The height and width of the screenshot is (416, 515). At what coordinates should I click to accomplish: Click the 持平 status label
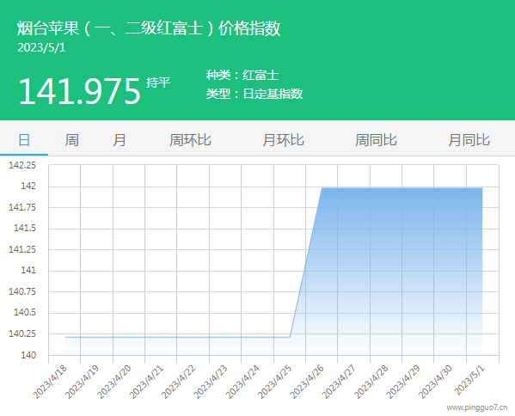coord(158,83)
